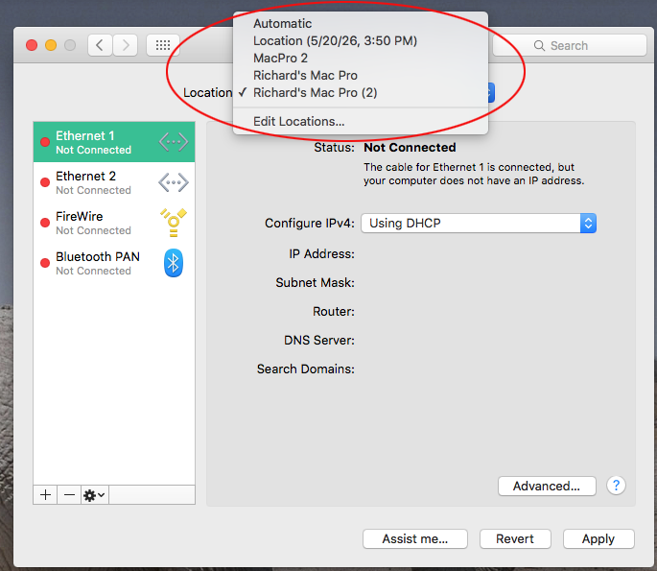657x571 pixels.
Task: Select Ethernet 1 service in sidebar
Action: pyautogui.click(x=114, y=142)
